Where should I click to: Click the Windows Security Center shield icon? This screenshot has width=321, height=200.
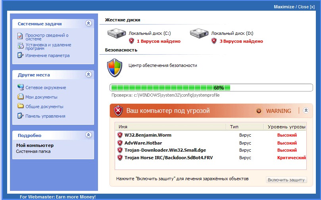[115, 68]
